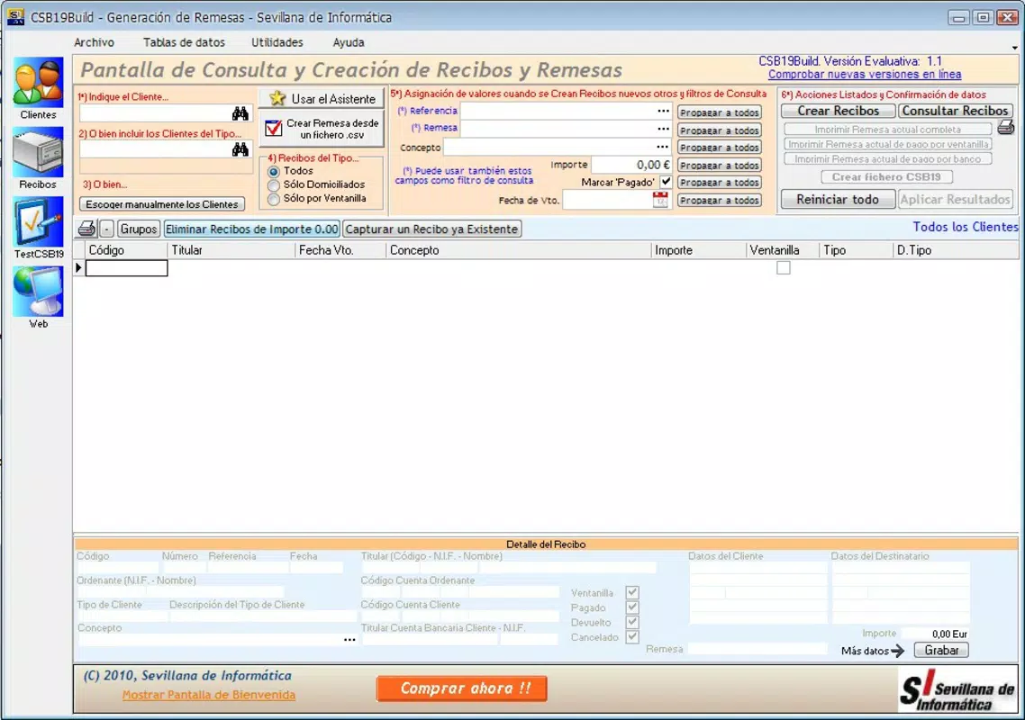1025x720 pixels.
Task: Select the 'Todos' receipt type radio
Action: 273,171
